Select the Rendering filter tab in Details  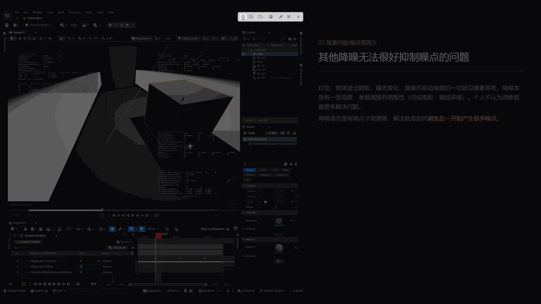pos(265,175)
